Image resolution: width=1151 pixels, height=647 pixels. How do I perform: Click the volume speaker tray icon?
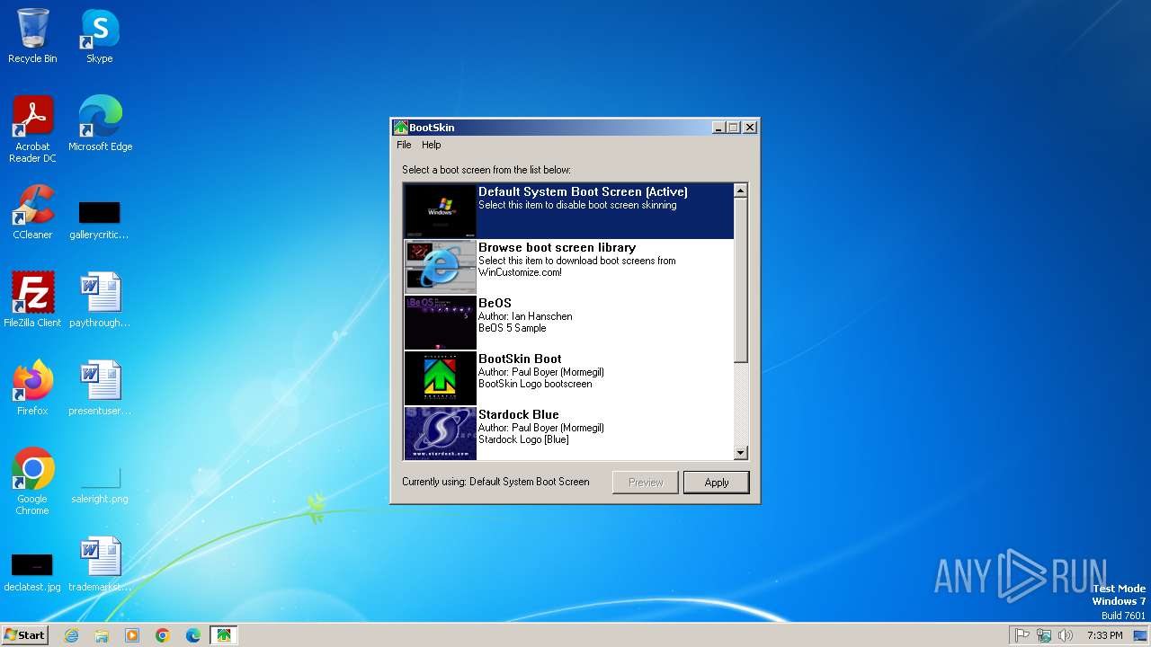tap(1066, 635)
